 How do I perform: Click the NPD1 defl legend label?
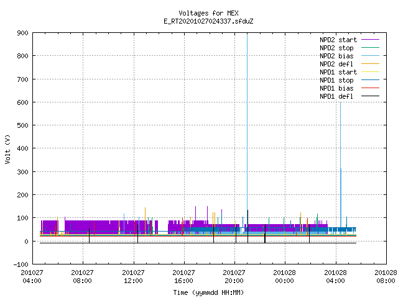click(336, 97)
